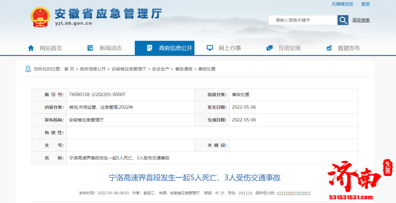This screenshot has height=203, width=396.
Task: Open the 新闻动态 navigation tab
Action: tap(111, 48)
